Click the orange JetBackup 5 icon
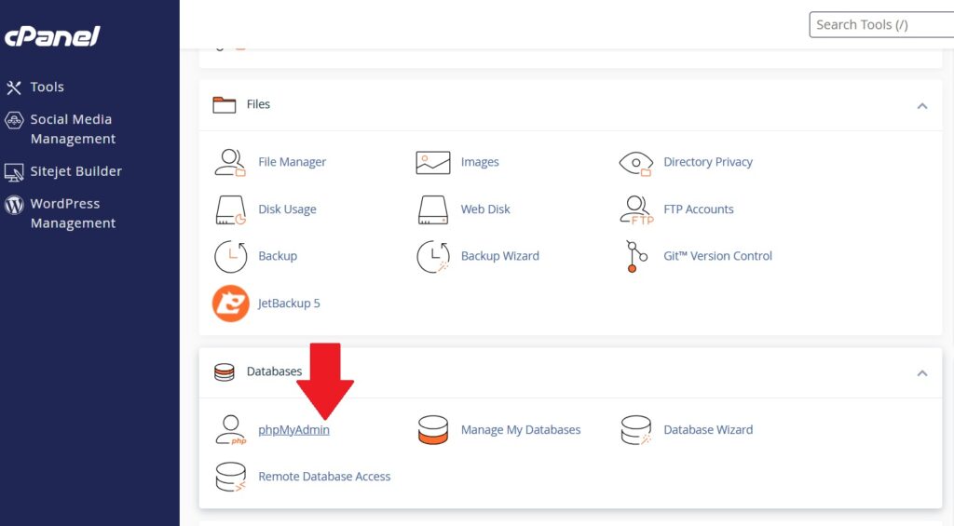The height and width of the screenshot is (526, 954). (x=231, y=303)
